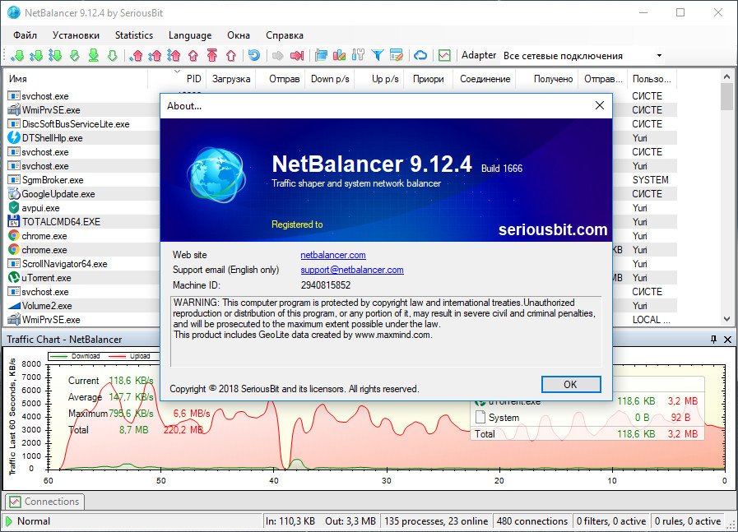The image size is (738, 532).
Task: Click the blue flag windows toolbar icon
Action: (x=321, y=56)
